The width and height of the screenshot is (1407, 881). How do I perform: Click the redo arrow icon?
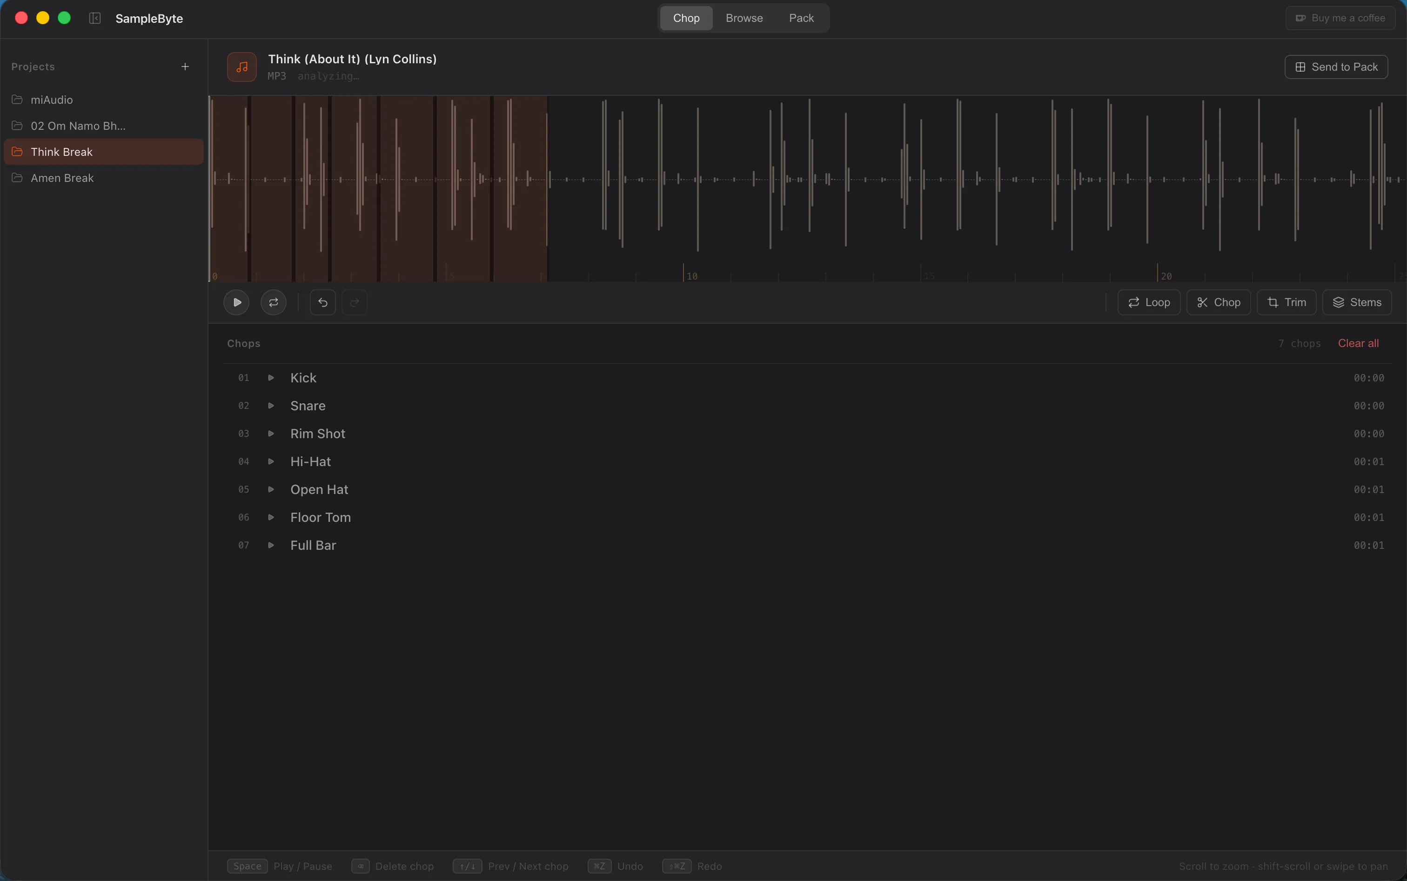click(355, 302)
